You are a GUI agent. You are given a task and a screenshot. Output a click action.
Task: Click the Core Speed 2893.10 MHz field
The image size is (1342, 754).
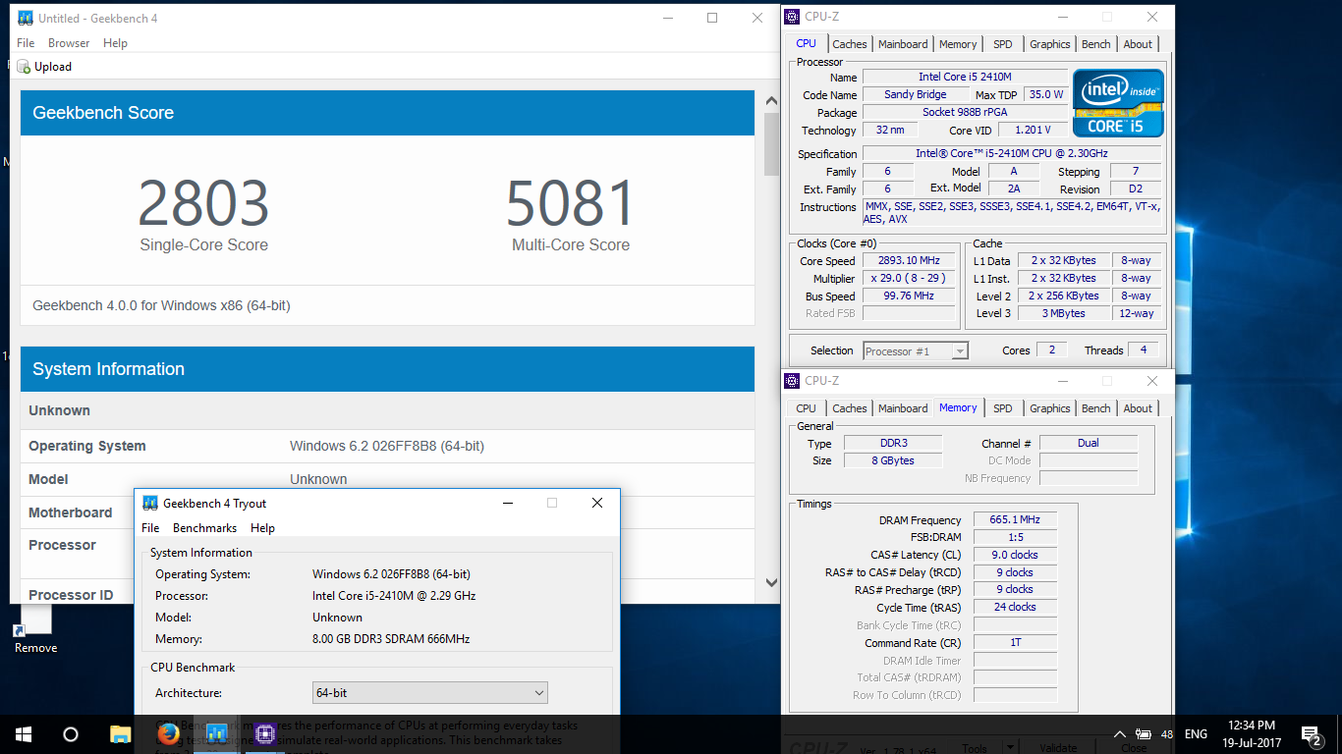coord(909,260)
